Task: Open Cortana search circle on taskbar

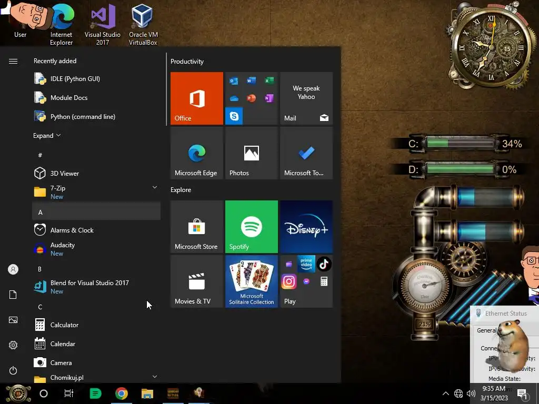Action: tap(44, 393)
